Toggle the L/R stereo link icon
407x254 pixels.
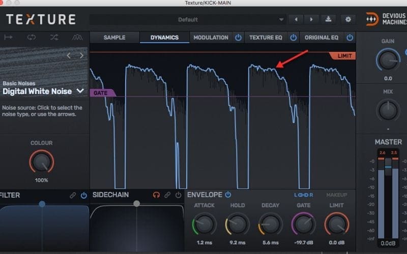pyautogui.click(x=304, y=195)
